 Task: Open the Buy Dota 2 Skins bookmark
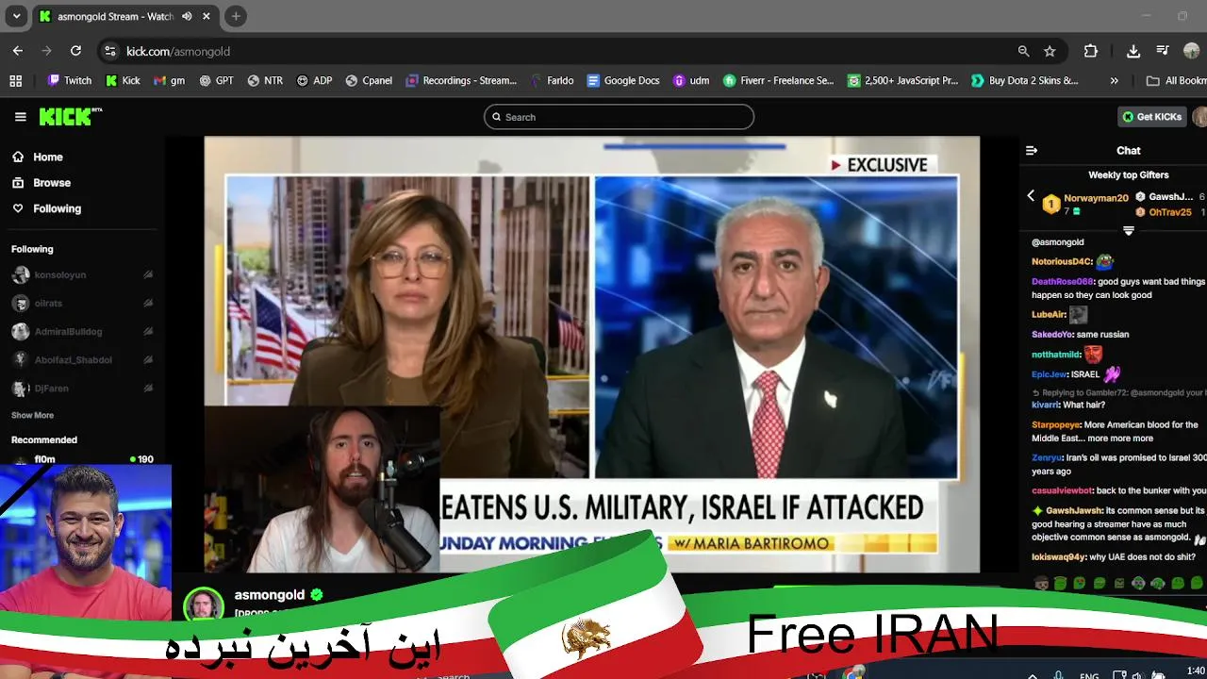pos(1025,81)
